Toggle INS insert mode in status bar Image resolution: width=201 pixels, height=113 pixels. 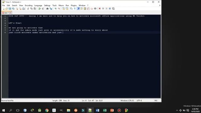156,100
